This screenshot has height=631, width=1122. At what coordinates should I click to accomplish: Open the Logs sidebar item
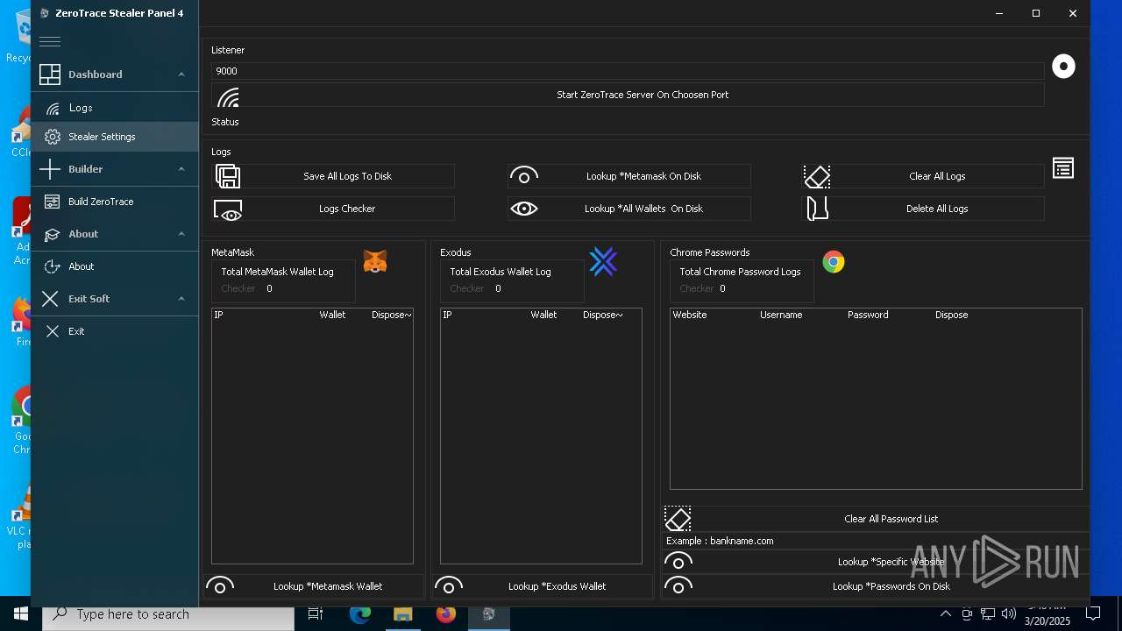coord(115,108)
